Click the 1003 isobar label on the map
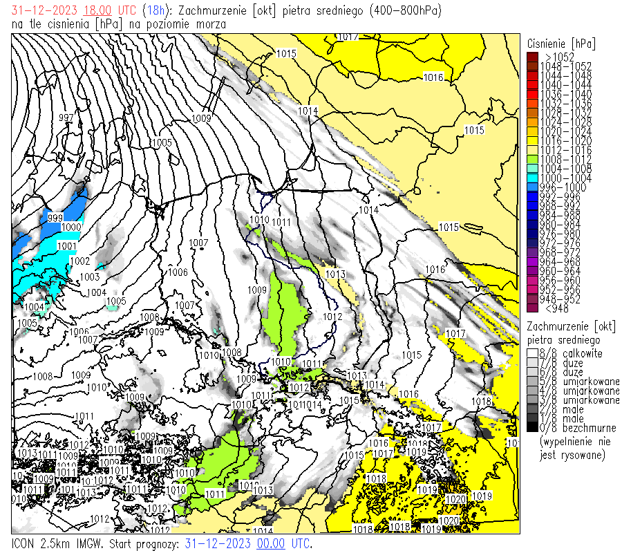This screenshot has height=553, width=622. 90,277
